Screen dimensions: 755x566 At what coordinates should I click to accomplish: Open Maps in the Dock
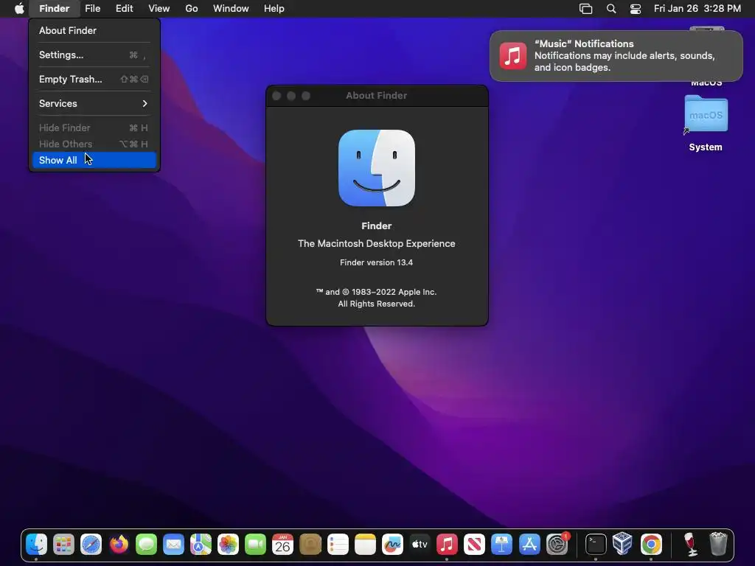pyautogui.click(x=201, y=545)
